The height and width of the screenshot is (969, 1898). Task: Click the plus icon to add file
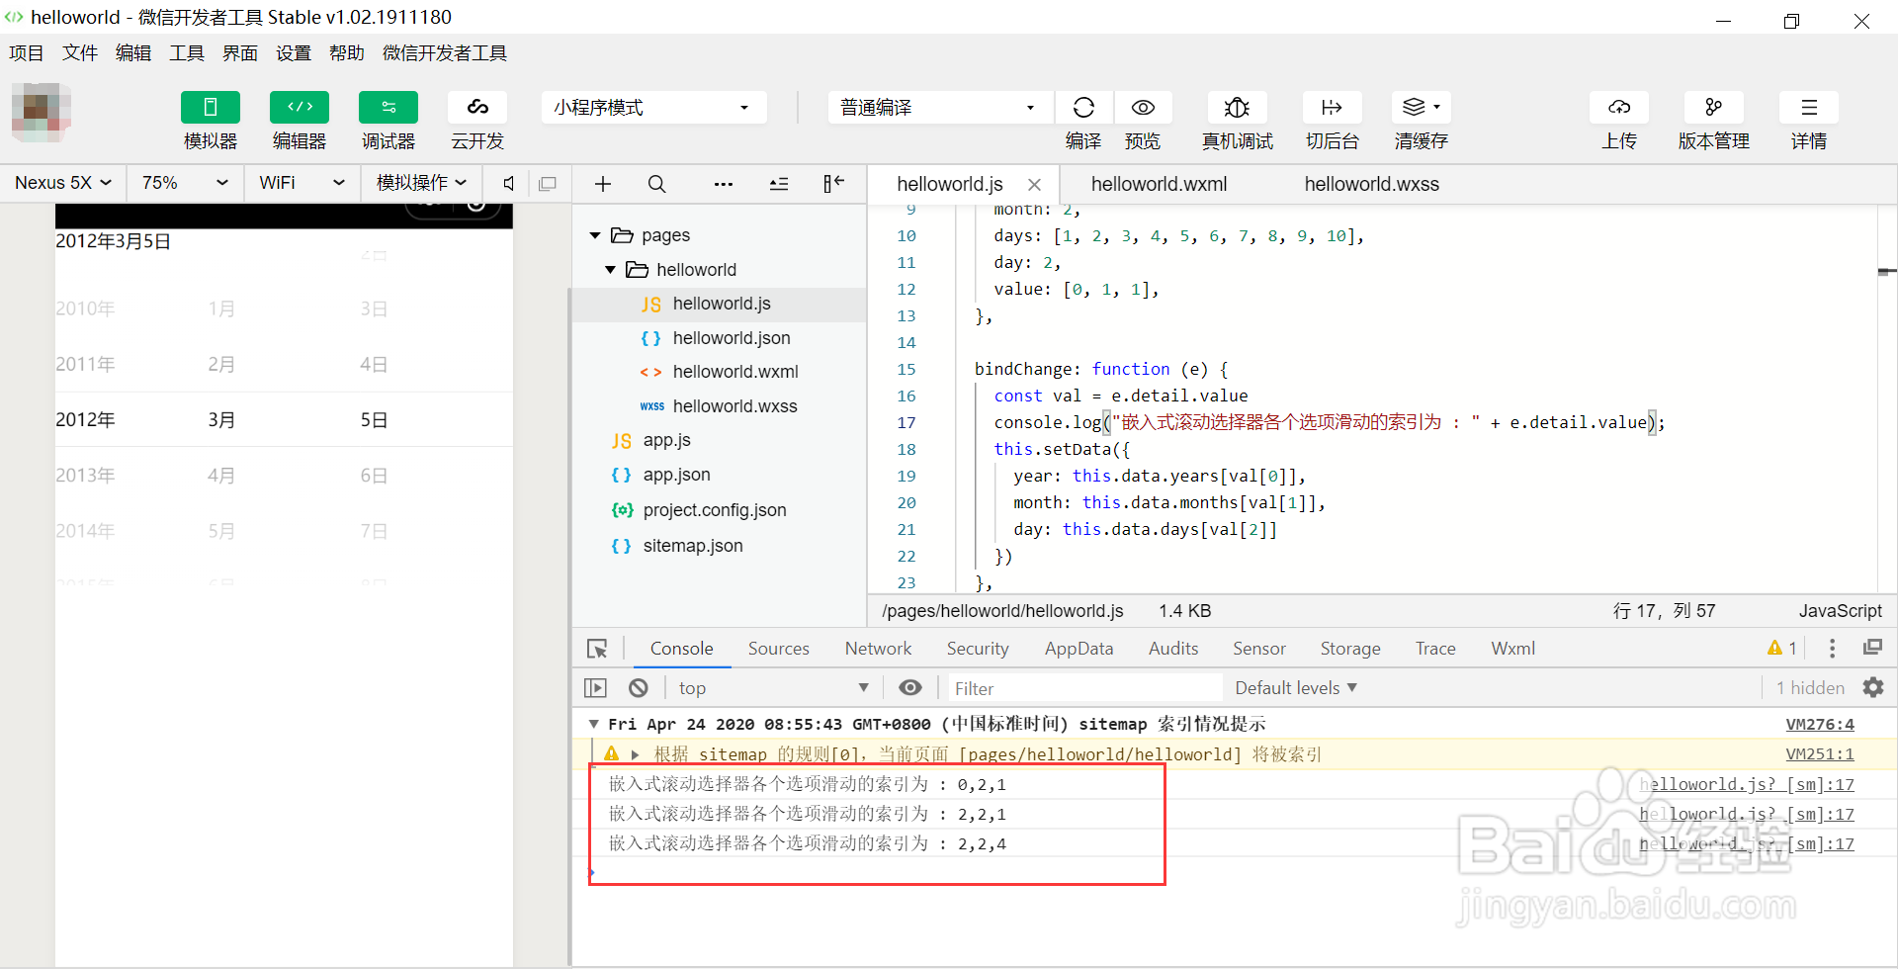[x=603, y=184]
